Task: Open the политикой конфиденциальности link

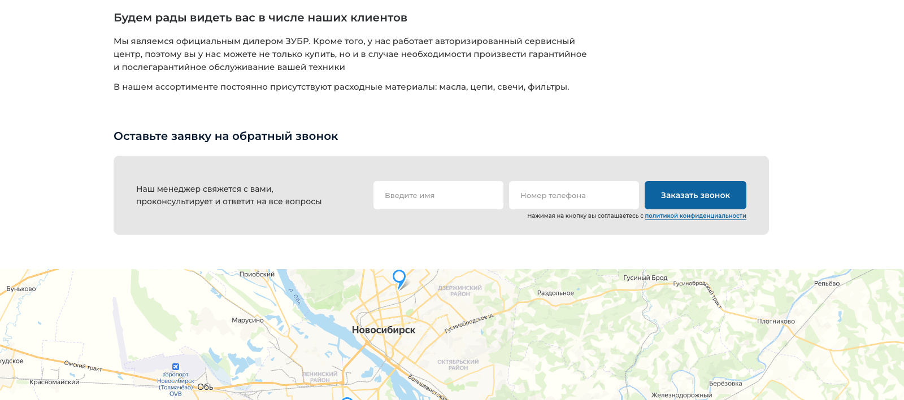Action: click(x=696, y=216)
